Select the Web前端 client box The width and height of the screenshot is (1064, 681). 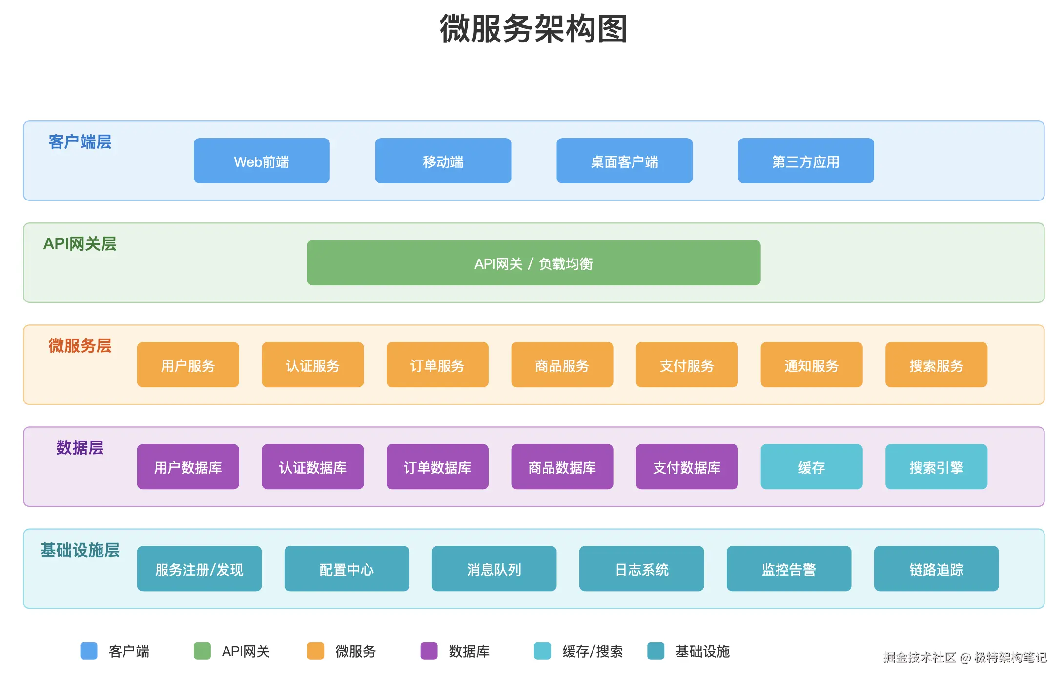(x=262, y=161)
